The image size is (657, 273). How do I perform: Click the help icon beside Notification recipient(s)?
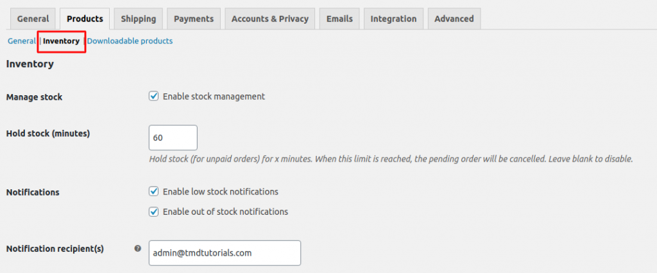(x=137, y=249)
